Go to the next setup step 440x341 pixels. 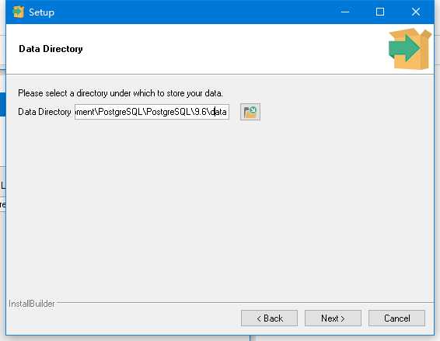click(x=333, y=318)
